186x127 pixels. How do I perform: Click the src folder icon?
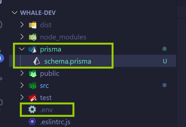tap(33, 86)
